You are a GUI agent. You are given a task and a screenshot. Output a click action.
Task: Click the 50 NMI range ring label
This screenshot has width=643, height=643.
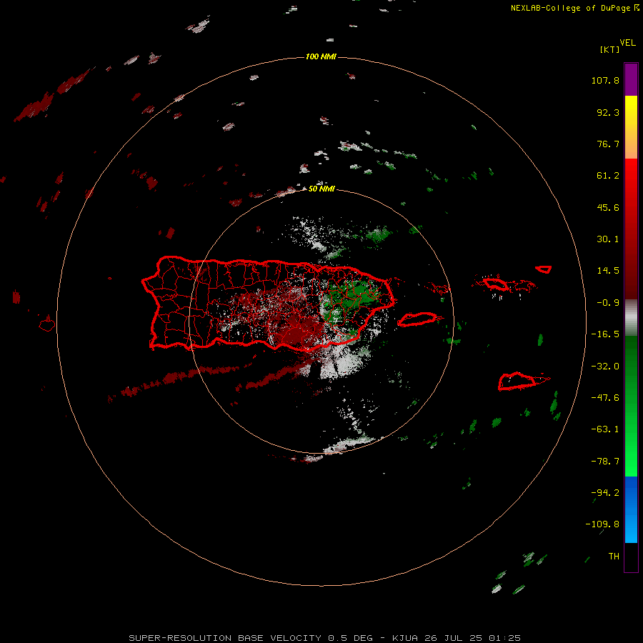tap(321, 189)
